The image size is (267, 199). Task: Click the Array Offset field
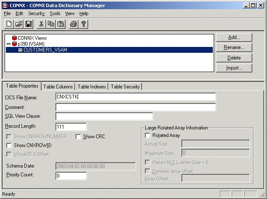coord(216,178)
